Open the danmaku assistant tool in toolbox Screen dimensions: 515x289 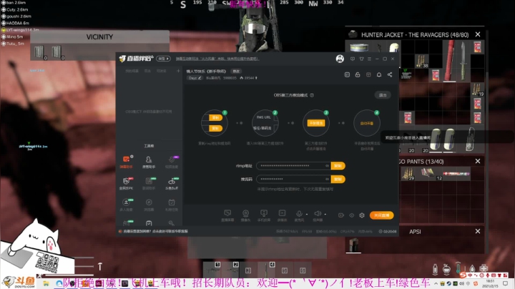click(126, 161)
